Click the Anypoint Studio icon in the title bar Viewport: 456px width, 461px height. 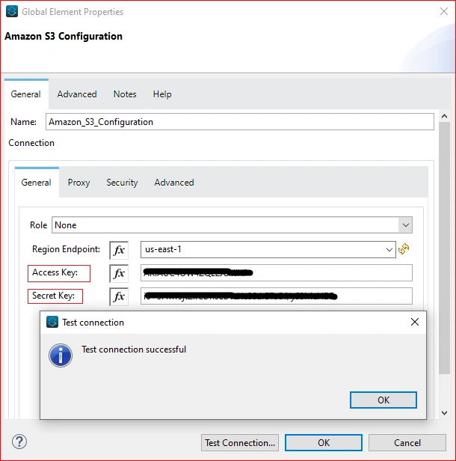click(12, 11)
